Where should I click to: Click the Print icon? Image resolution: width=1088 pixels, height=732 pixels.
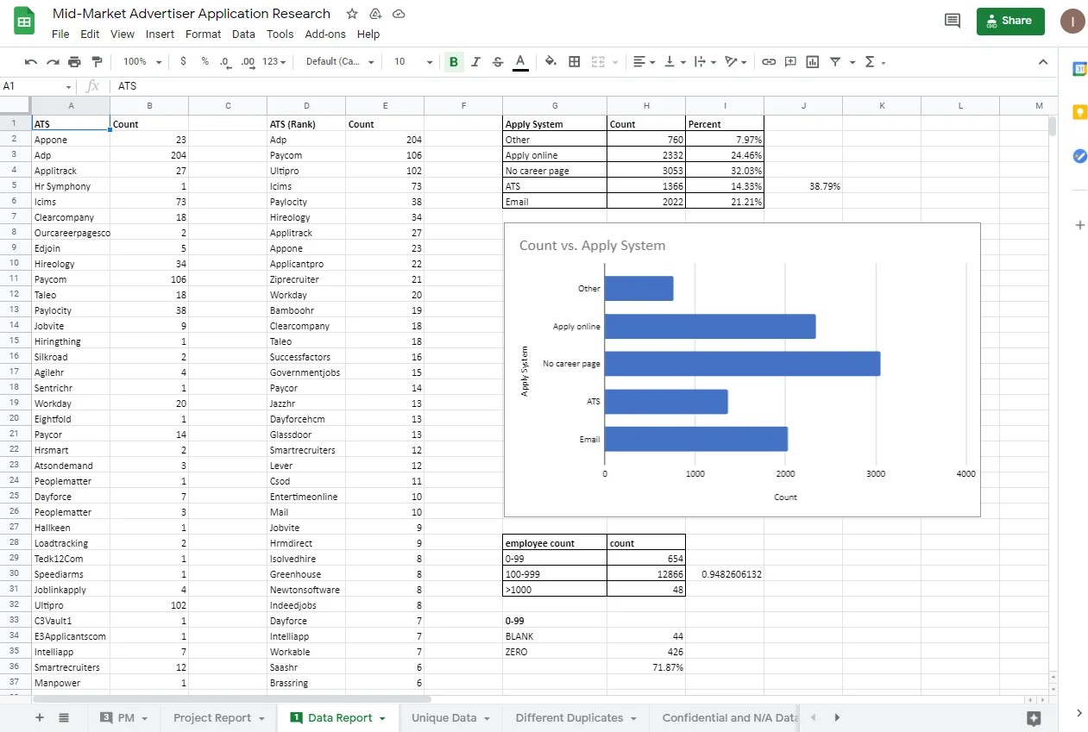point(75,61)
